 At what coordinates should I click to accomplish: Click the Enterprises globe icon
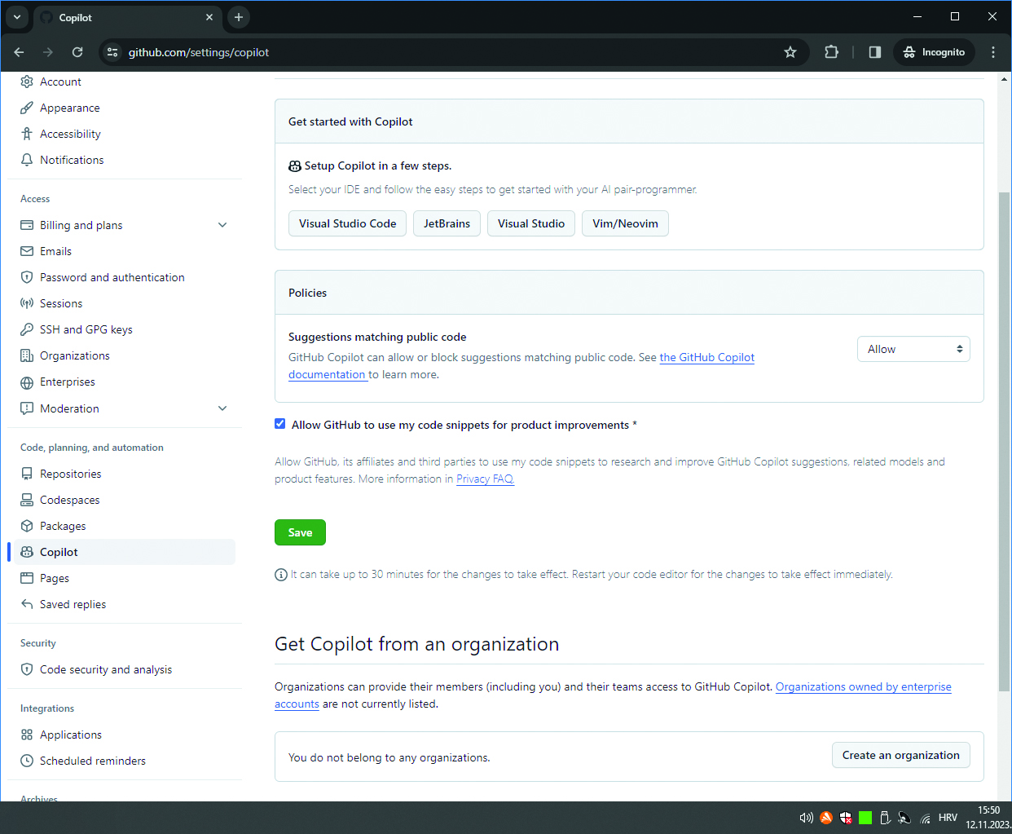27,382
